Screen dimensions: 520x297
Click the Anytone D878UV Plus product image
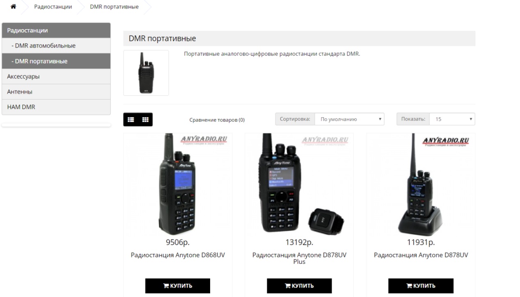[299, 184]
